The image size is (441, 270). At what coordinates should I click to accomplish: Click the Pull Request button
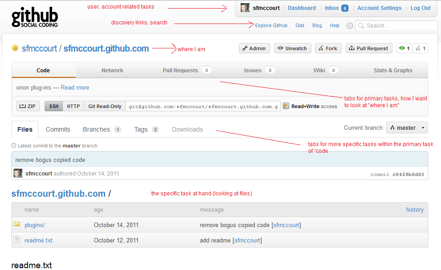369,48
